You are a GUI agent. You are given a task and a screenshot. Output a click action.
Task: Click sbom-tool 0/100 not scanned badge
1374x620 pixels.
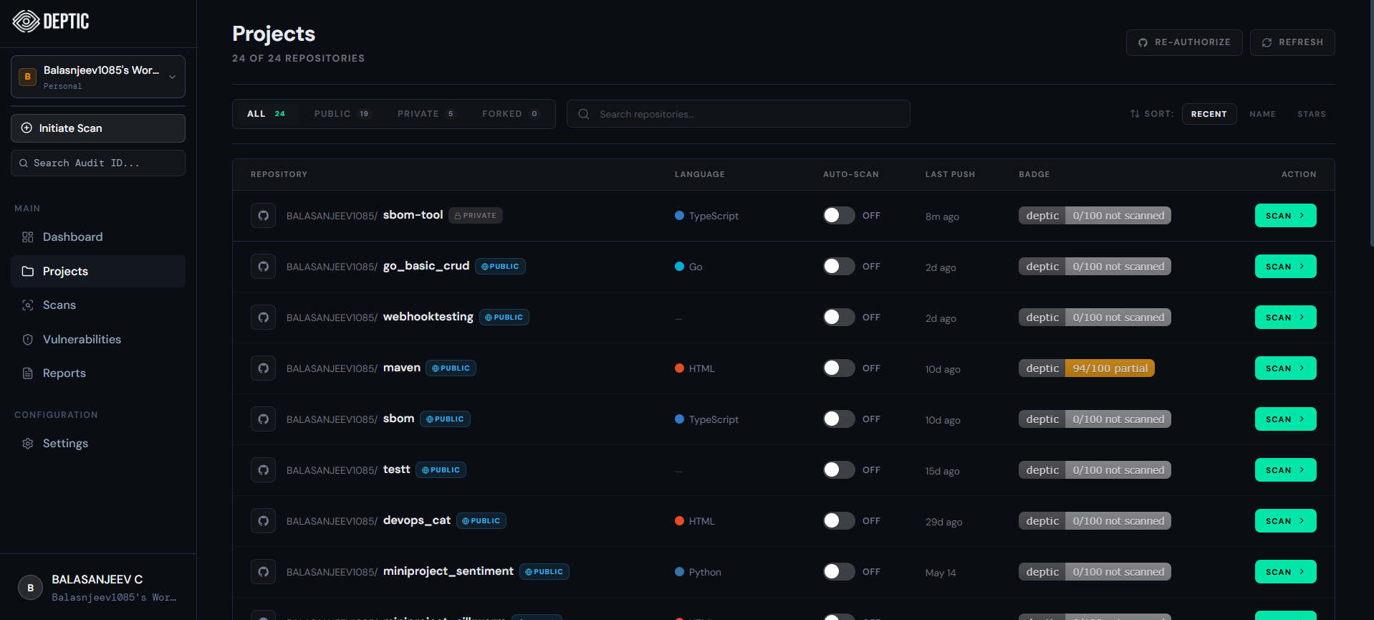pyautogui.click(x=1095, y=216)
